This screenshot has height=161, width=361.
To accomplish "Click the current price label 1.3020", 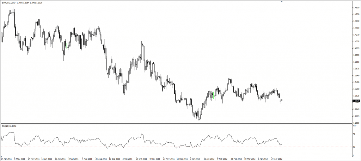I will 356,101.
